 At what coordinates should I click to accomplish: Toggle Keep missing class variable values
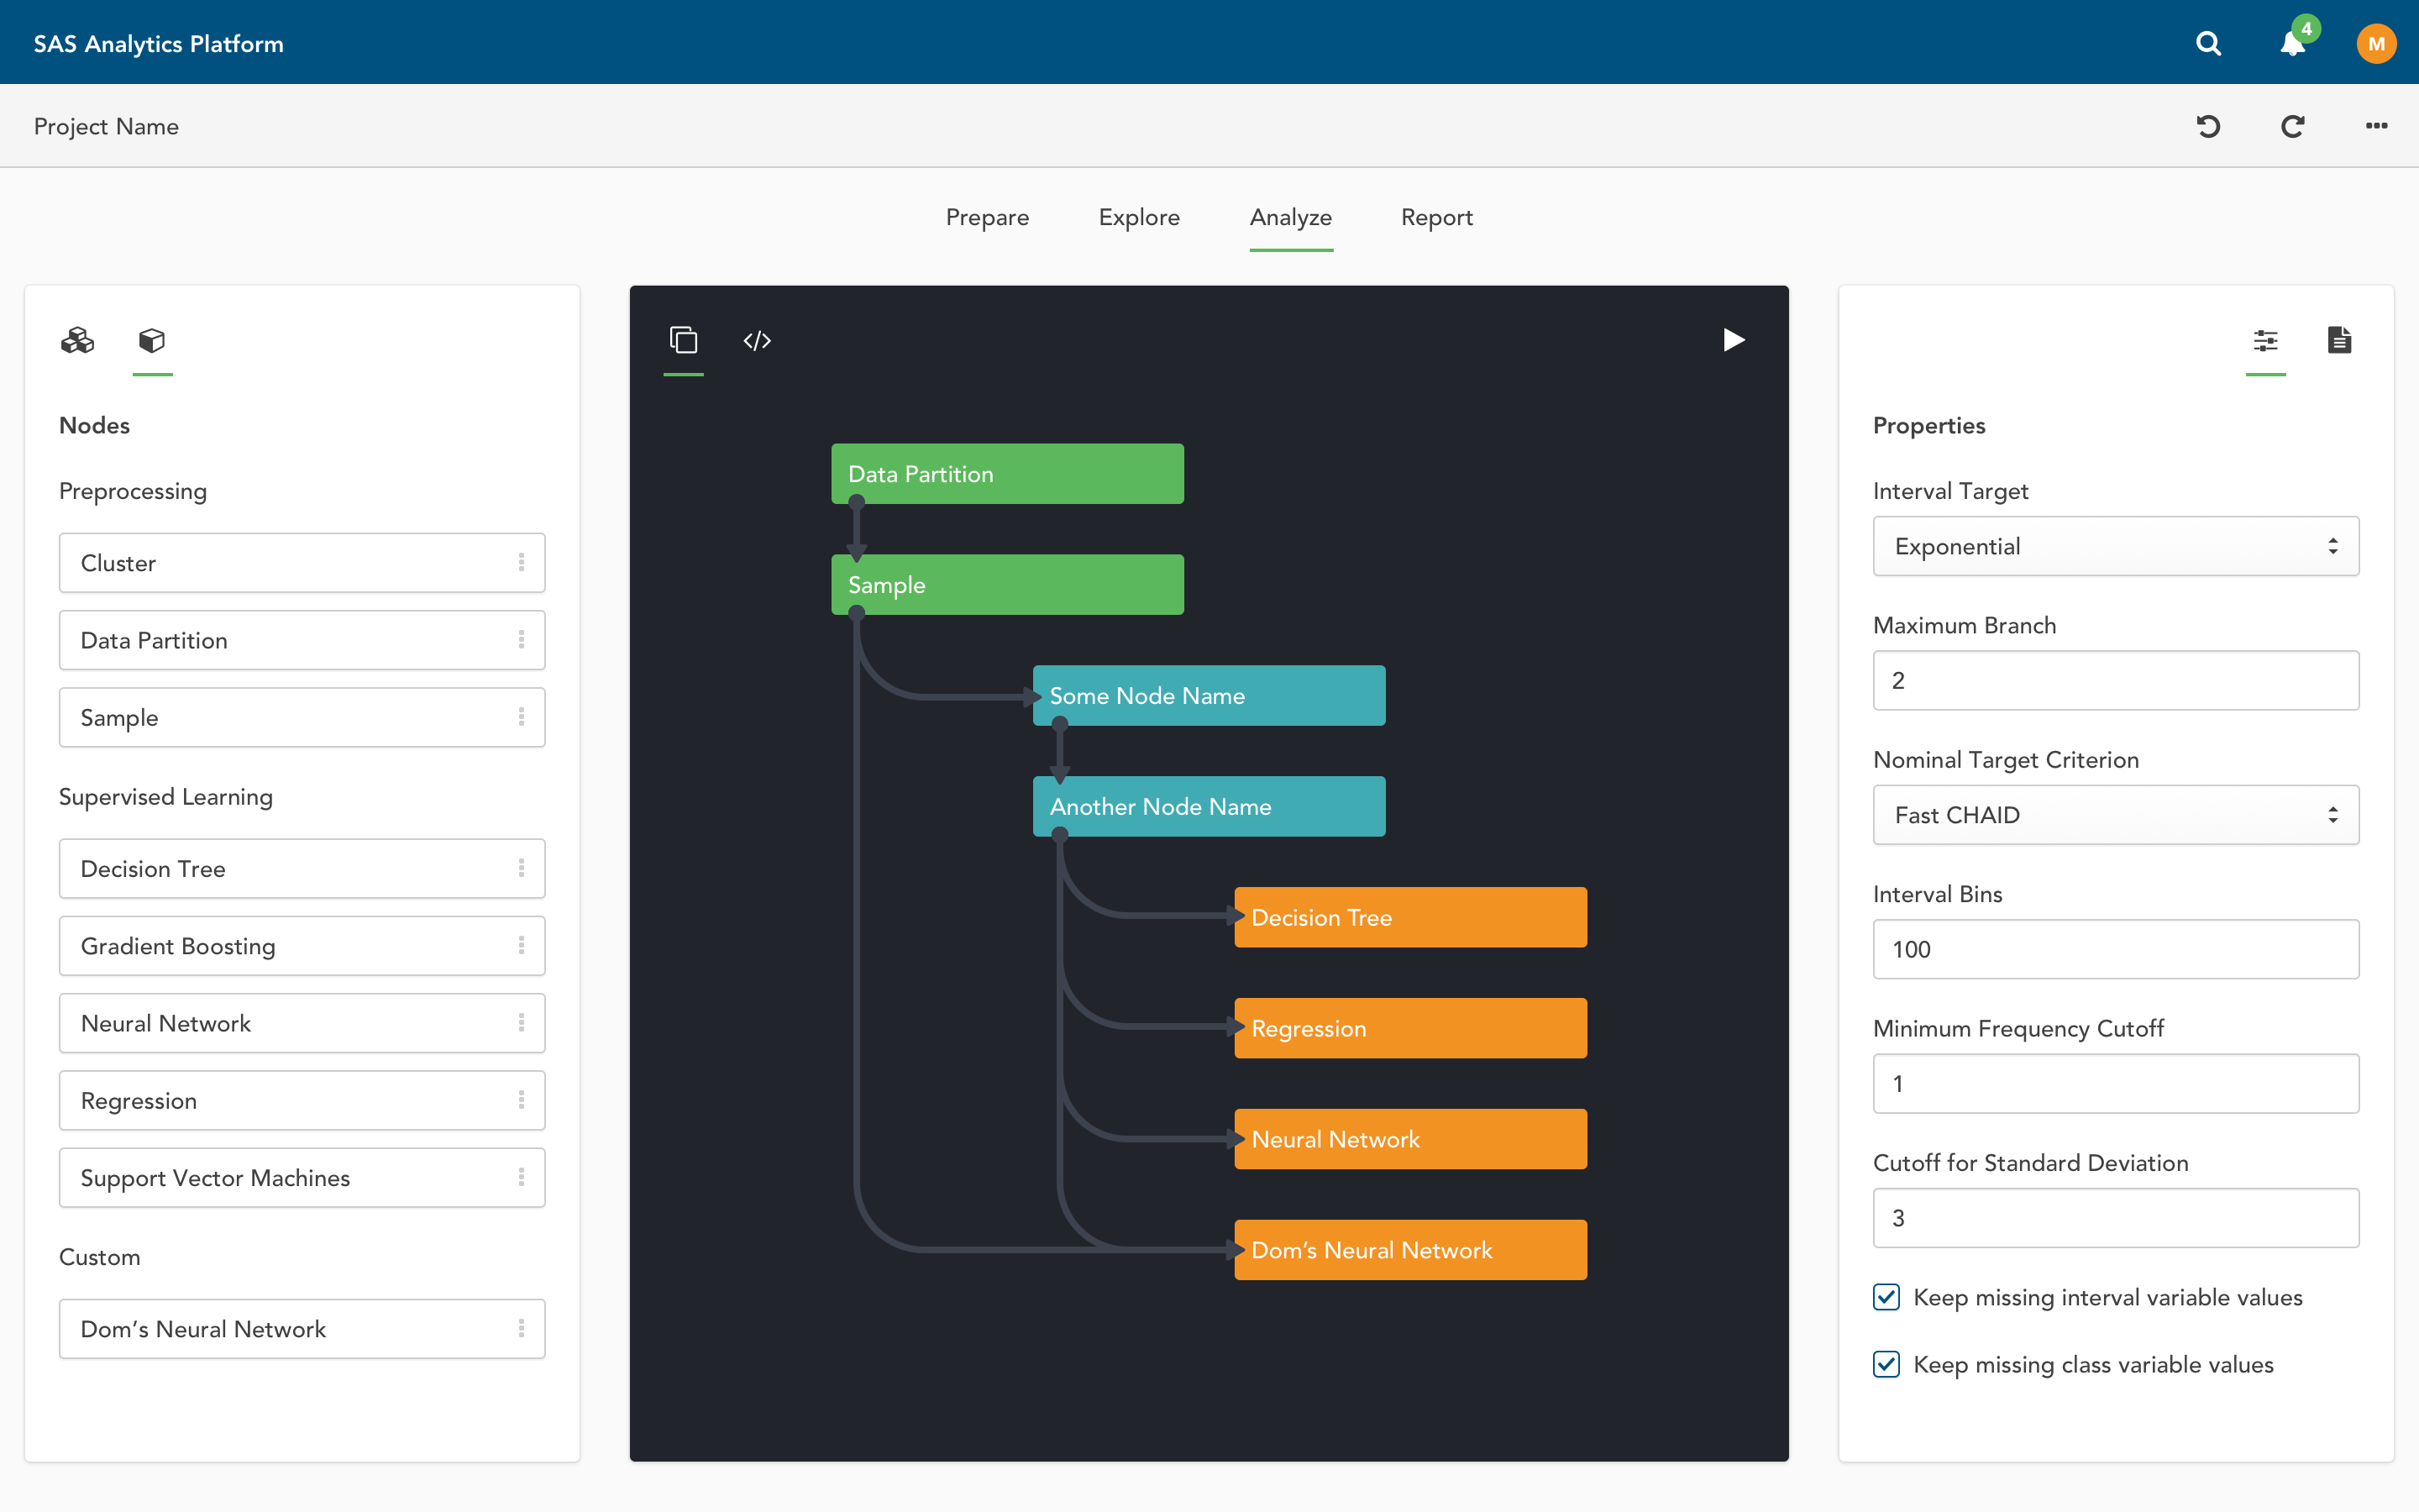pyautogui.click(x=1886, y=1364)
